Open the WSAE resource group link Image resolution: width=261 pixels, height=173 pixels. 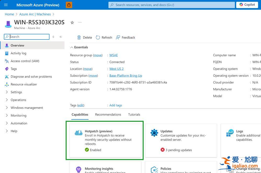[x=113, y=55]
